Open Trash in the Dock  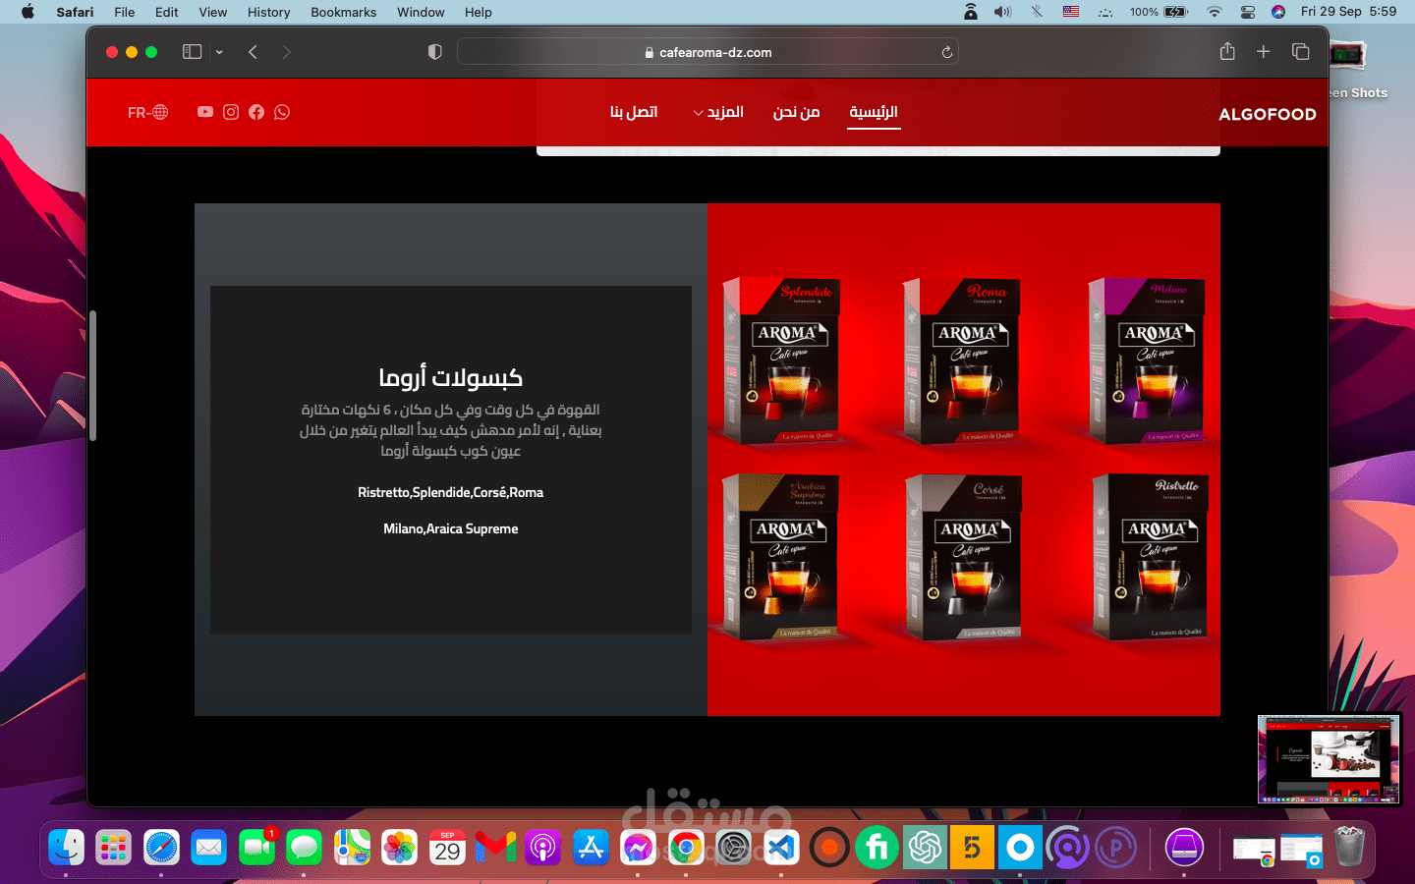click(x=1350, y=847)
